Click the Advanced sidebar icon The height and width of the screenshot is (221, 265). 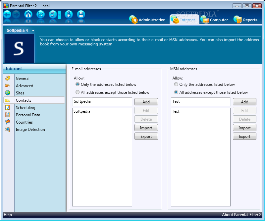tap(8, 85)
